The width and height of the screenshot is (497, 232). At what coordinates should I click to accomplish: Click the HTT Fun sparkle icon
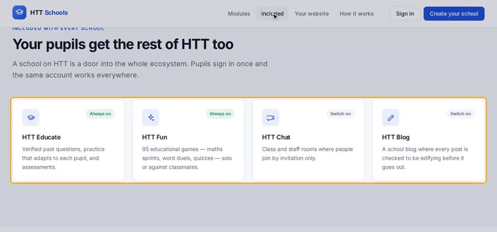pyautogui.click(x=151, y=118)
